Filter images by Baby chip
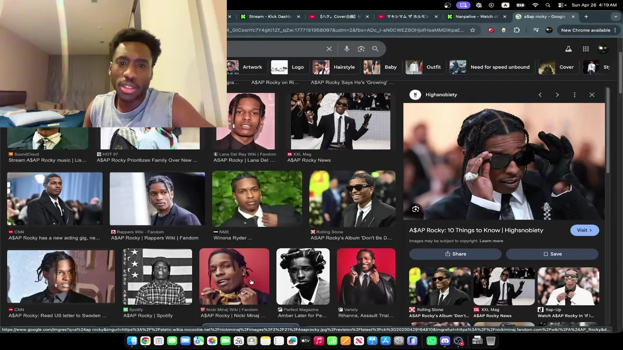The image size is (623, 350). click(383, 67)
